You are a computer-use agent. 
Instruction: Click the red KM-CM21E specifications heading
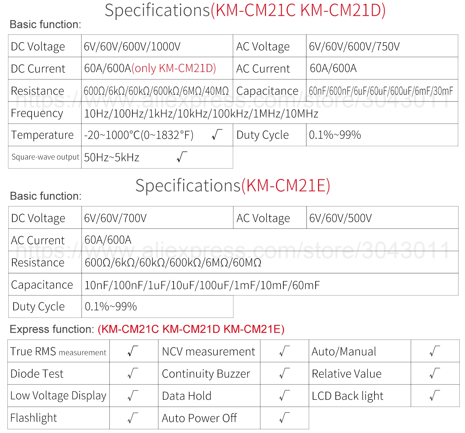pyautogui.click(x=286, y=186)
